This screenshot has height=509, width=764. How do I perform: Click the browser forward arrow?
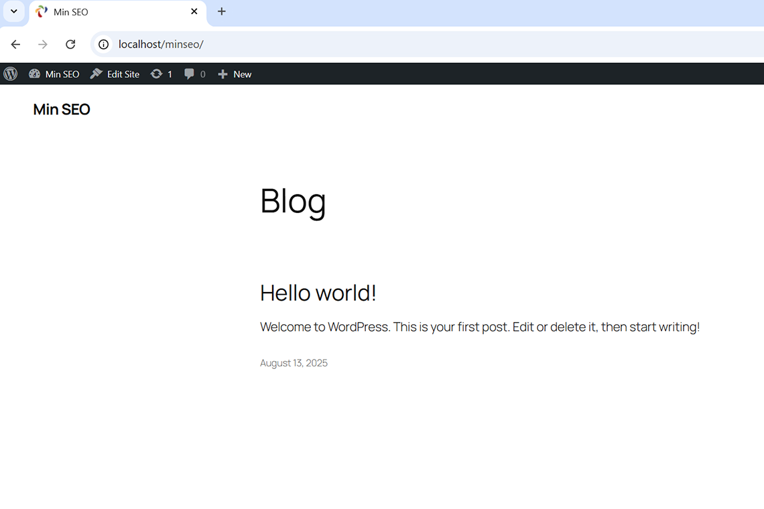(43, 45)
